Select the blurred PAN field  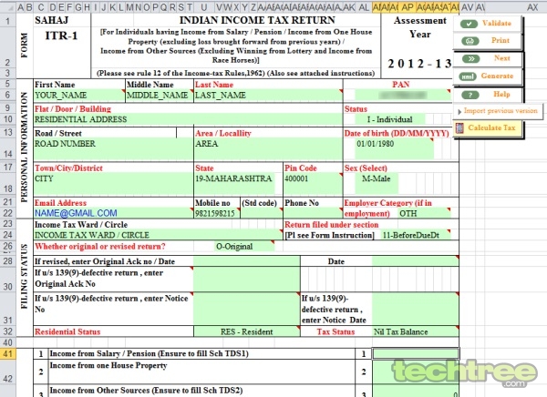click(x=403, y=96)
